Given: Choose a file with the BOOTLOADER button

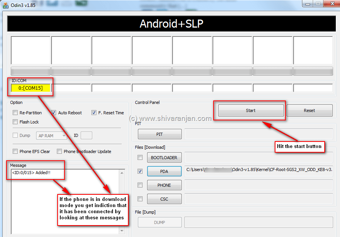Looking at the screenshot, I should click(x=164, y=158).
